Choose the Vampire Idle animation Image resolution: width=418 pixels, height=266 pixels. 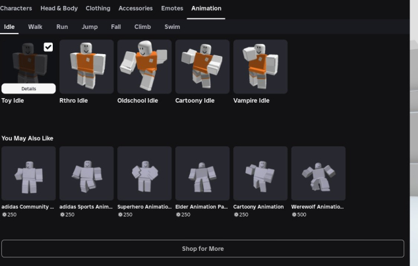coord(260,66)
